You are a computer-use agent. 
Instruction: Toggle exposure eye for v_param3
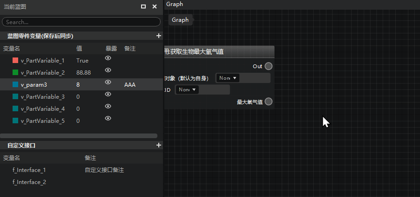pos(108,82)
